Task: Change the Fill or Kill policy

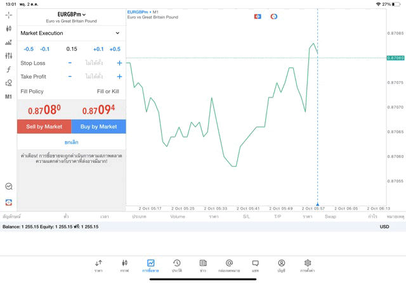Action: [107, 91]
